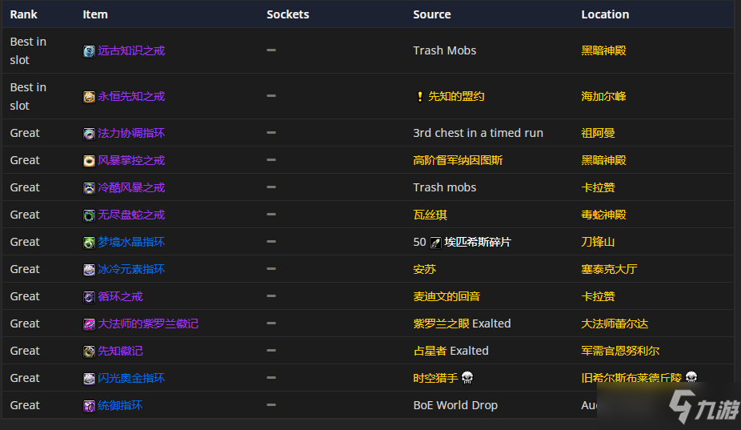Click the green 无尽盘蛇之戒 icon

[x=89, y=215]
